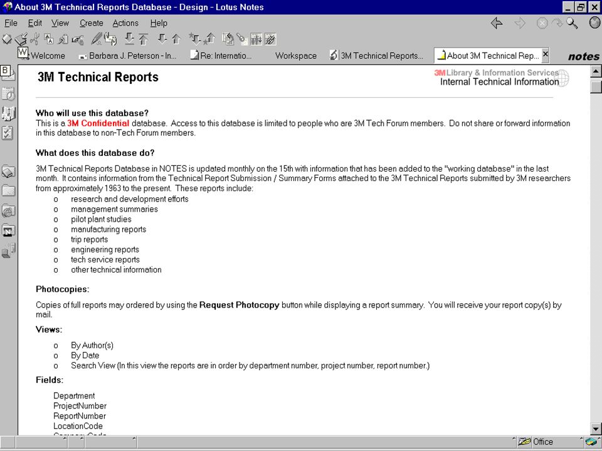
Task: Open the Create menu
Action: pos(92,23)
